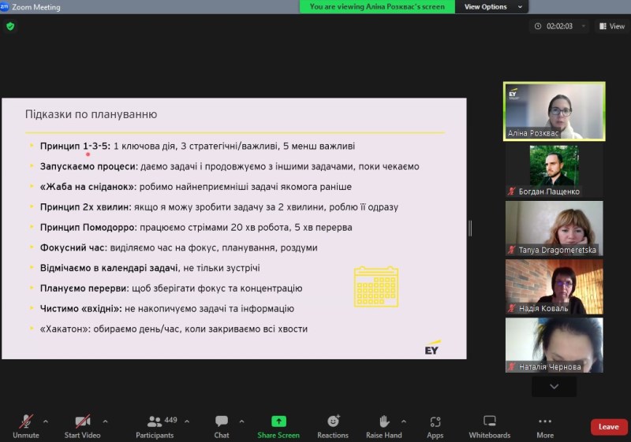The image size is (631, 442).
Task: Open the View Options dropdown
Action: click(491, 7)
